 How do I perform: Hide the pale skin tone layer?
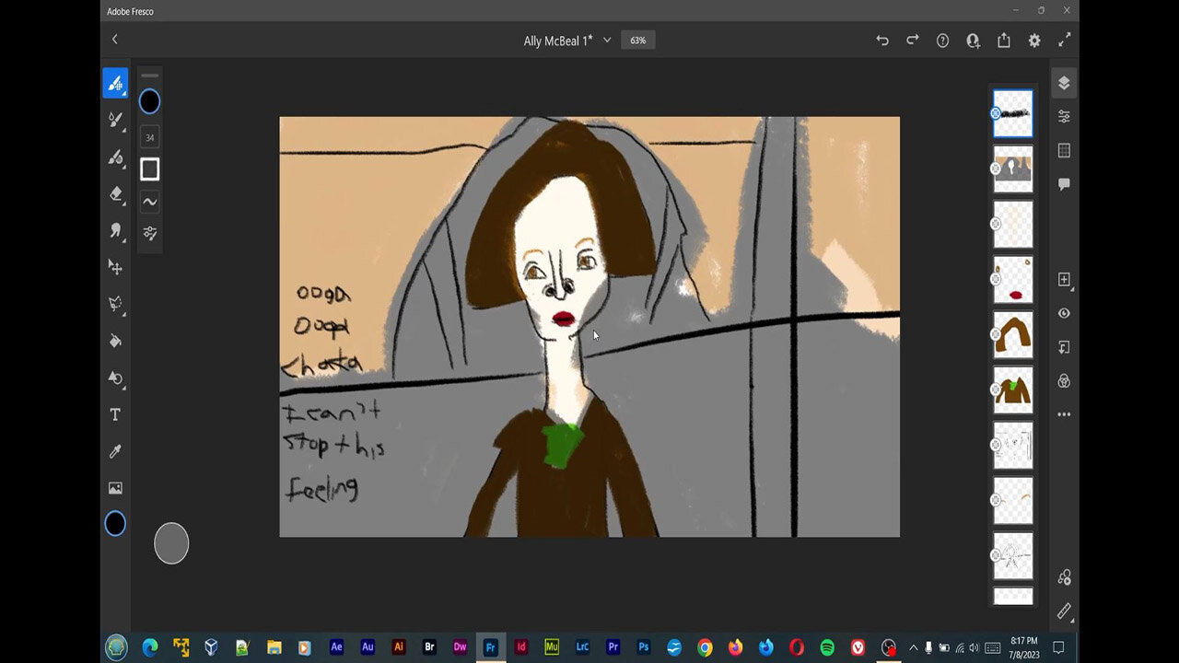[x=996, y=224]
